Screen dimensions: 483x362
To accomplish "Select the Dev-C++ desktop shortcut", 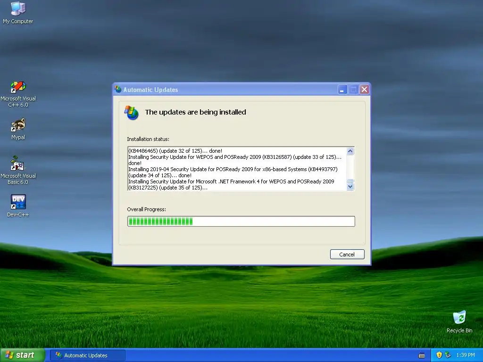I will click(18, 206).
